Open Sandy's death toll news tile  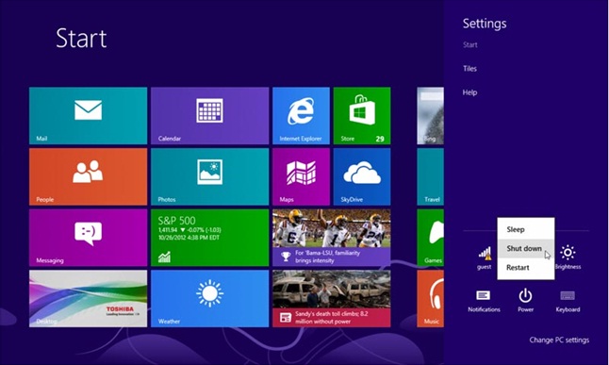pos(332,299)
